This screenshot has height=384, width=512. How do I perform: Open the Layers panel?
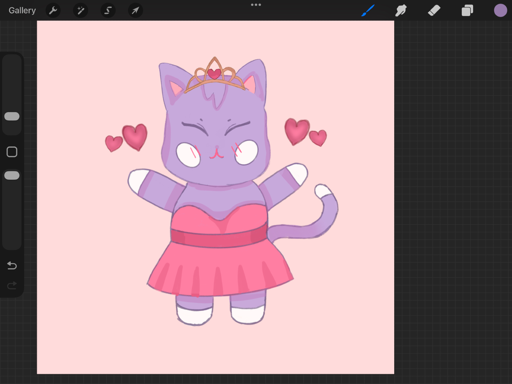pos(467,10)
